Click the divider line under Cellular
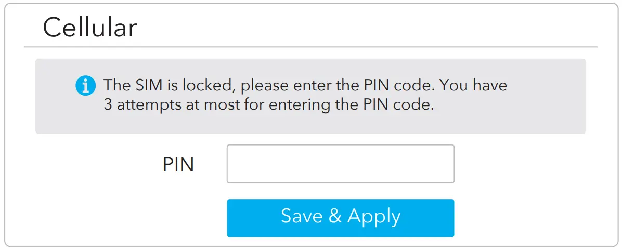 click(310, 47)
